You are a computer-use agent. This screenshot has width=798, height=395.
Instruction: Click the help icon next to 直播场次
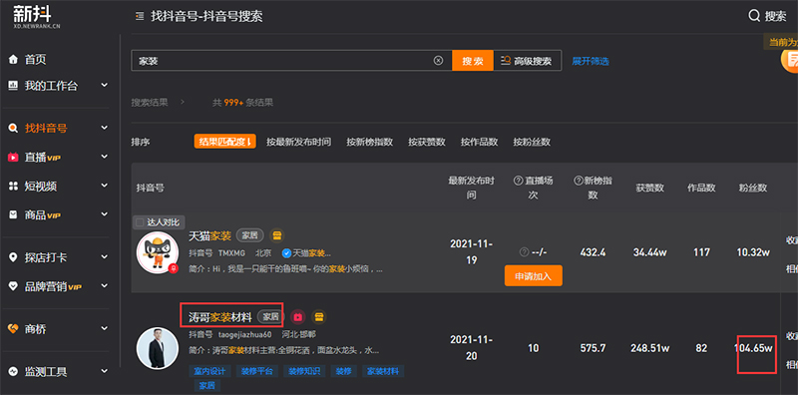point(519,181)
